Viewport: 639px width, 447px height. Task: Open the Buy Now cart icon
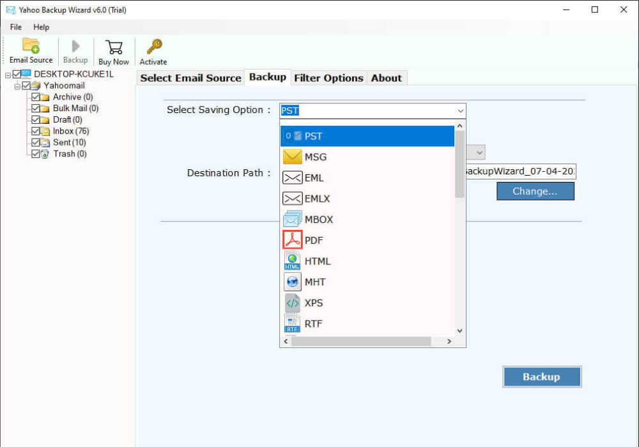pyautogui.click(x=114, y=47)
